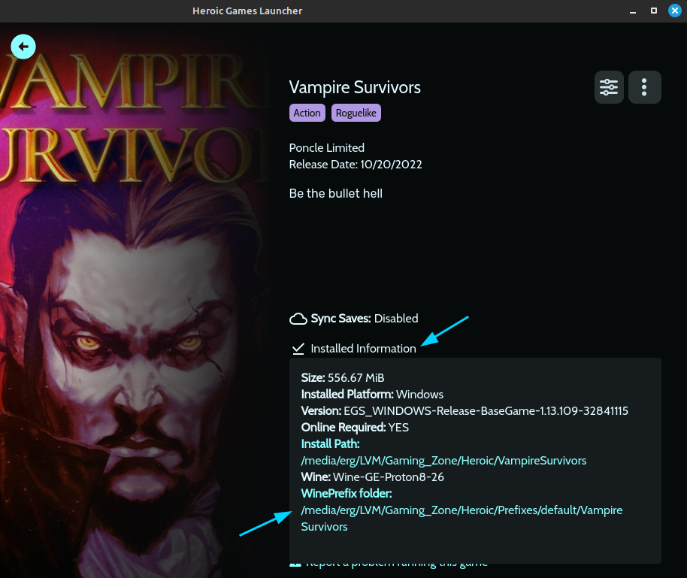
Task: Open the Install Path link to VampireSurvivors
Action: click(443, 461)
